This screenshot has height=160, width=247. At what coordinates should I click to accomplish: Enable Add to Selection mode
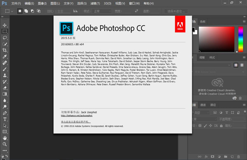(x=26, y=11)
